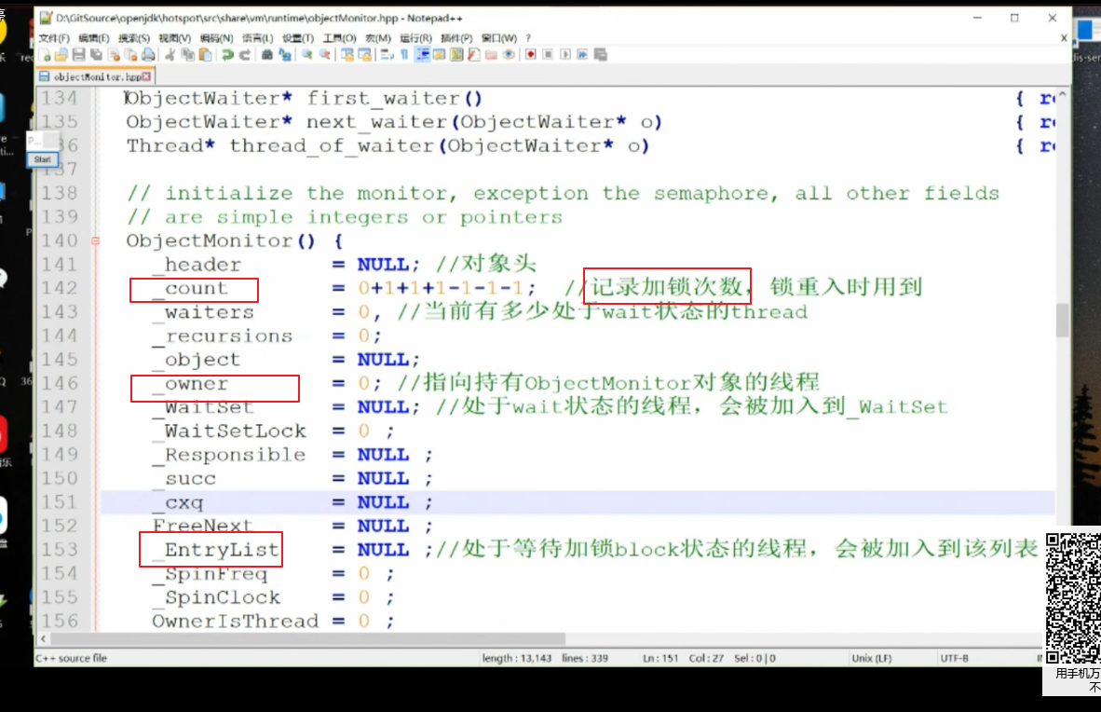This screenshot has height=712, width=1101.
Task: Toggle file monitoring eye icon
Action: tap(510, 55)
